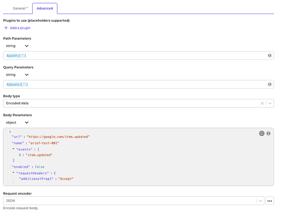Clear the Body type selection with X
Image resolution: width=293 pixels, height=210 pixels.
262,103
